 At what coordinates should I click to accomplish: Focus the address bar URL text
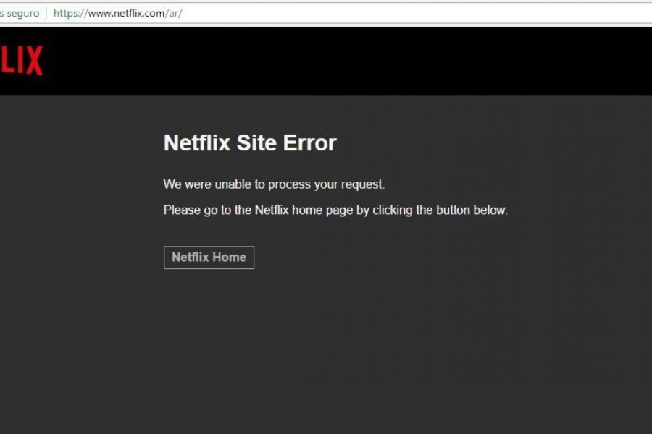point(117,13)
